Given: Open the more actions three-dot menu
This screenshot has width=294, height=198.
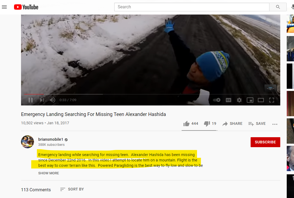Looking at the screenshot, I should point(275,124).
